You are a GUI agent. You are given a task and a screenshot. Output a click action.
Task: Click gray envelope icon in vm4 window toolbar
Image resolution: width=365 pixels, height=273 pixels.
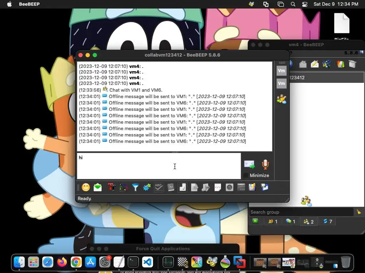pyautogui.click(x=303, y=64)
